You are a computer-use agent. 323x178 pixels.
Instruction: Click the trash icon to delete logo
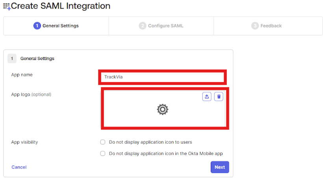click(x=219, y=96)
